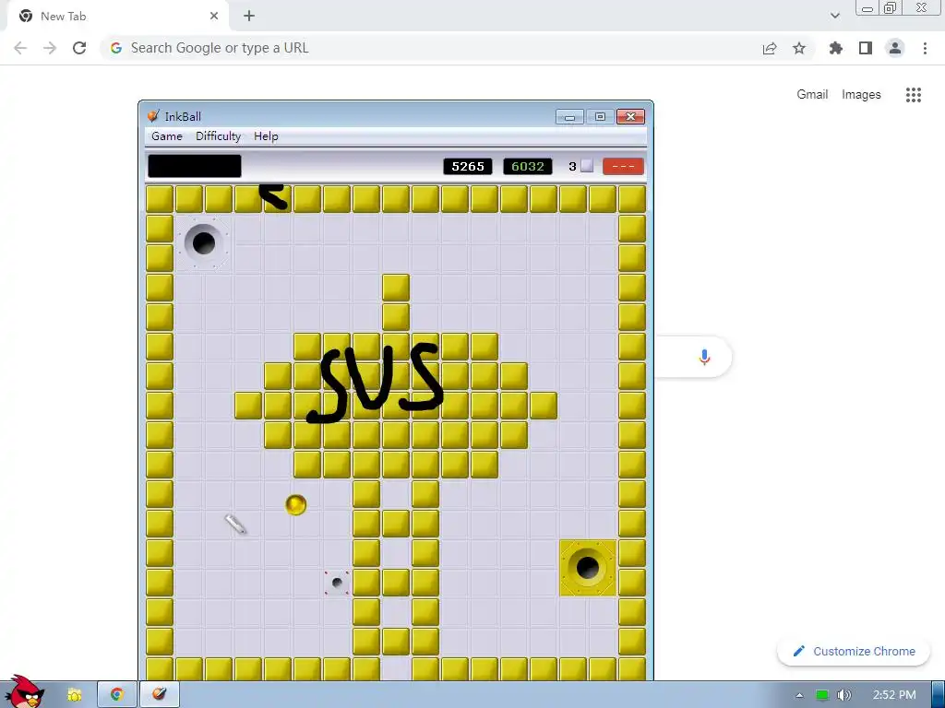Open a new Chrome tab
The image size is (945, 708).
249,17
